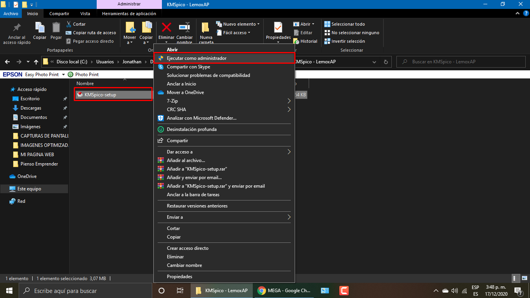Click the Pegar clipboard icon in the ribbon

tap(56, 27)
